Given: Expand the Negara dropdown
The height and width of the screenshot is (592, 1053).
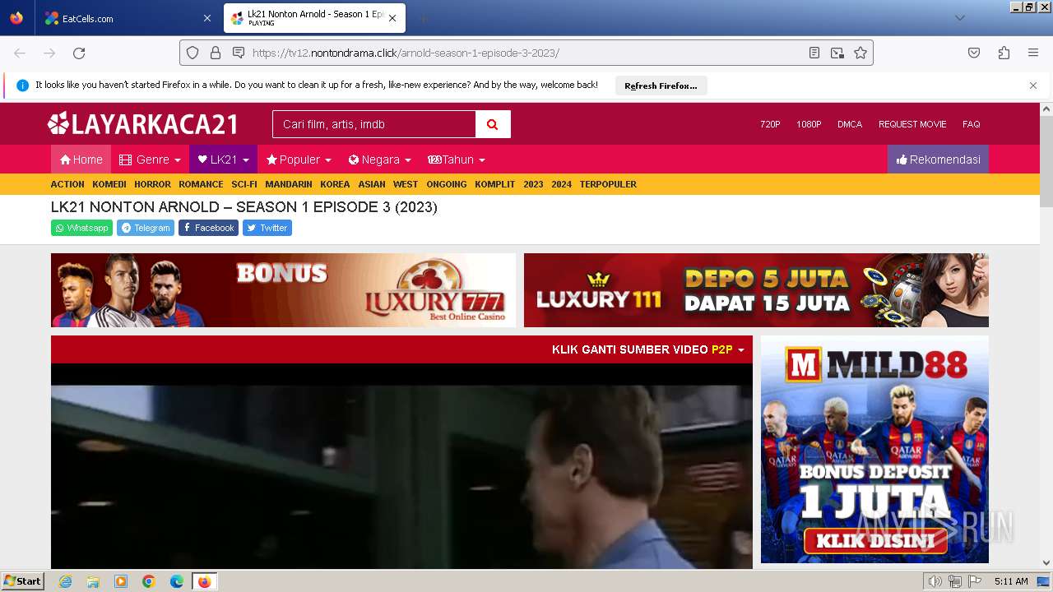Looking at the screenshot, I should coord(379,160).
